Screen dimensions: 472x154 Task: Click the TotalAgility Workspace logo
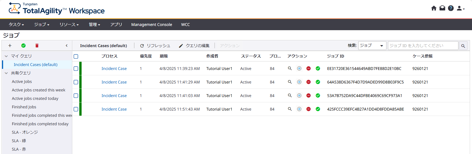[56, 9]
